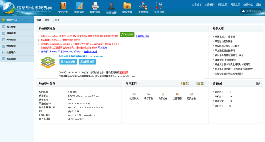This screenshot has width=265, height=142.
Task: Click the 内容发布 top-right link
Action: (196, 5)
